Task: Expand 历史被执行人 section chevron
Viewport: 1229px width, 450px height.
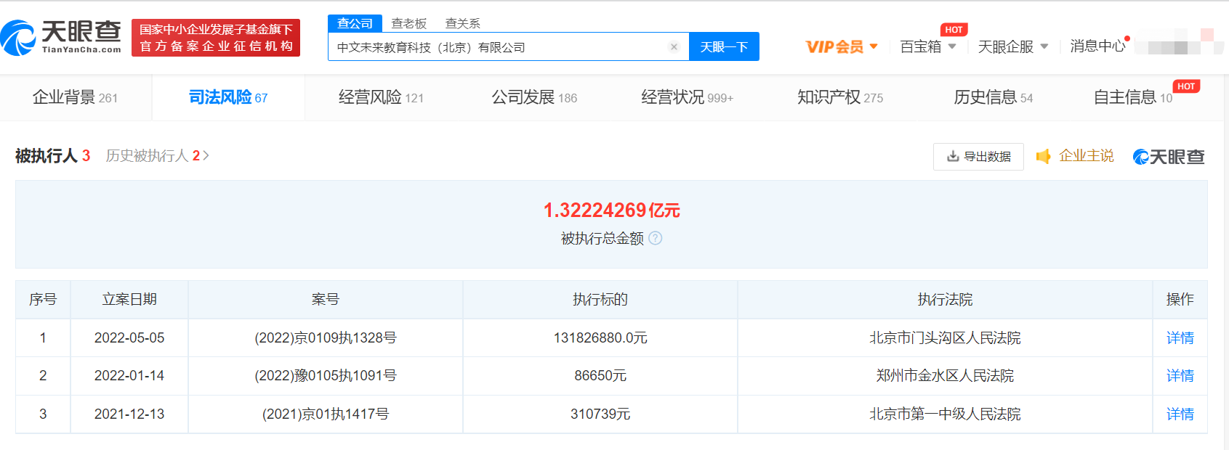Action: pos(206,155)
